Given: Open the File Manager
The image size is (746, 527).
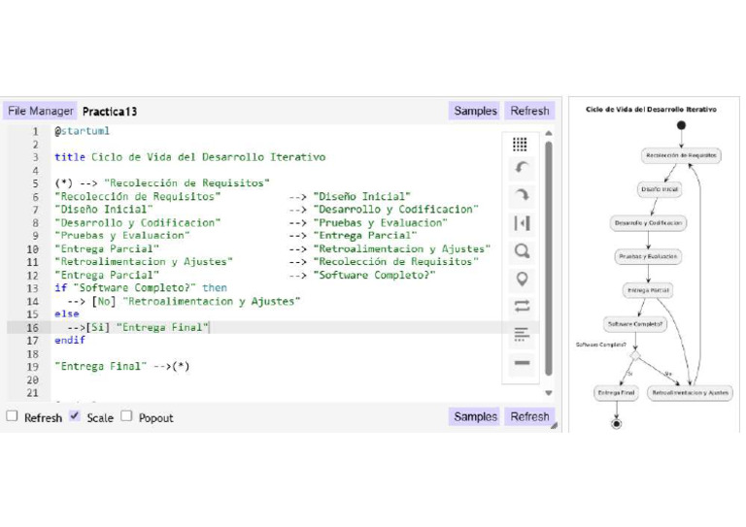Looking at the screenshot, I should 41,112.
